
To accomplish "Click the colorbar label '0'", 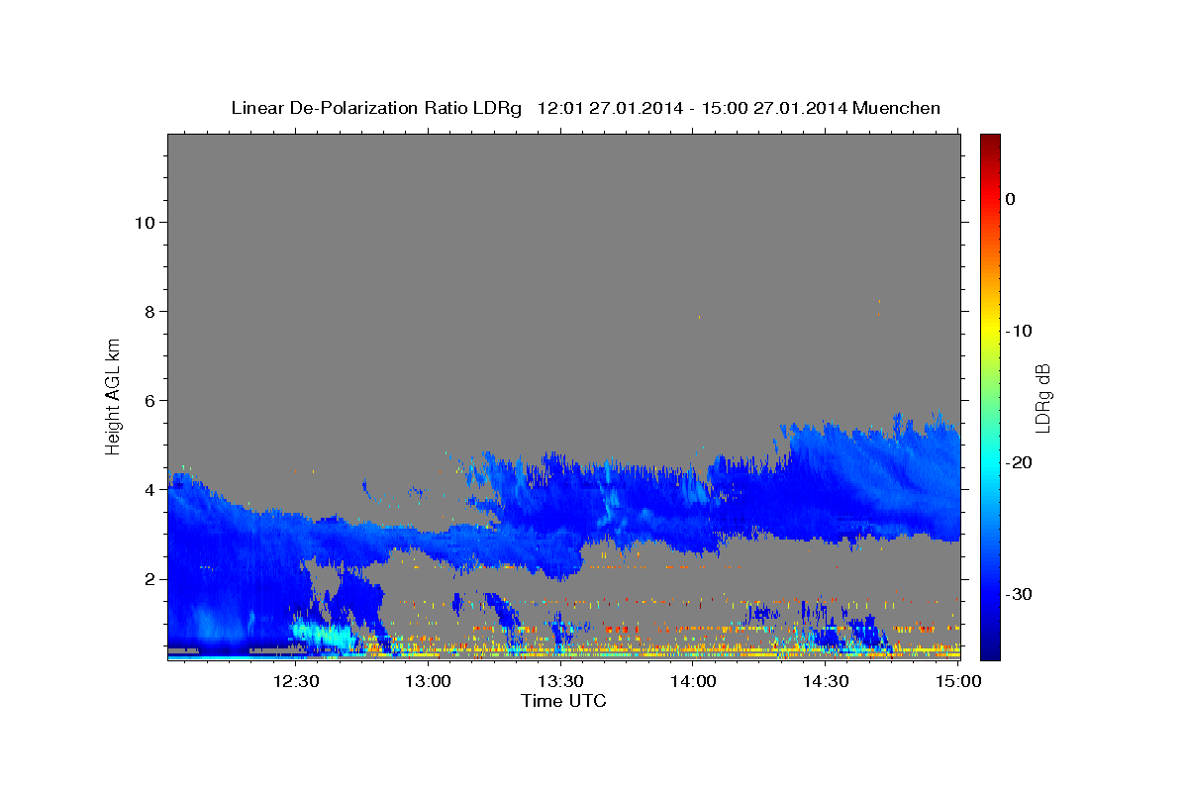I will [x=1010, y=199].
